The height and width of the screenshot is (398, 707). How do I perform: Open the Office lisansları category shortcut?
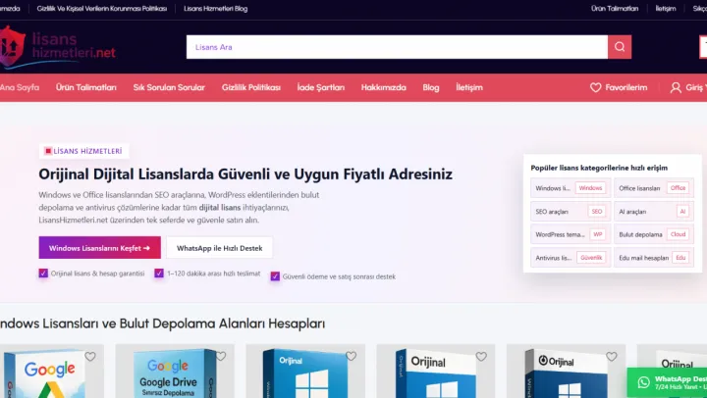(653, 188)
